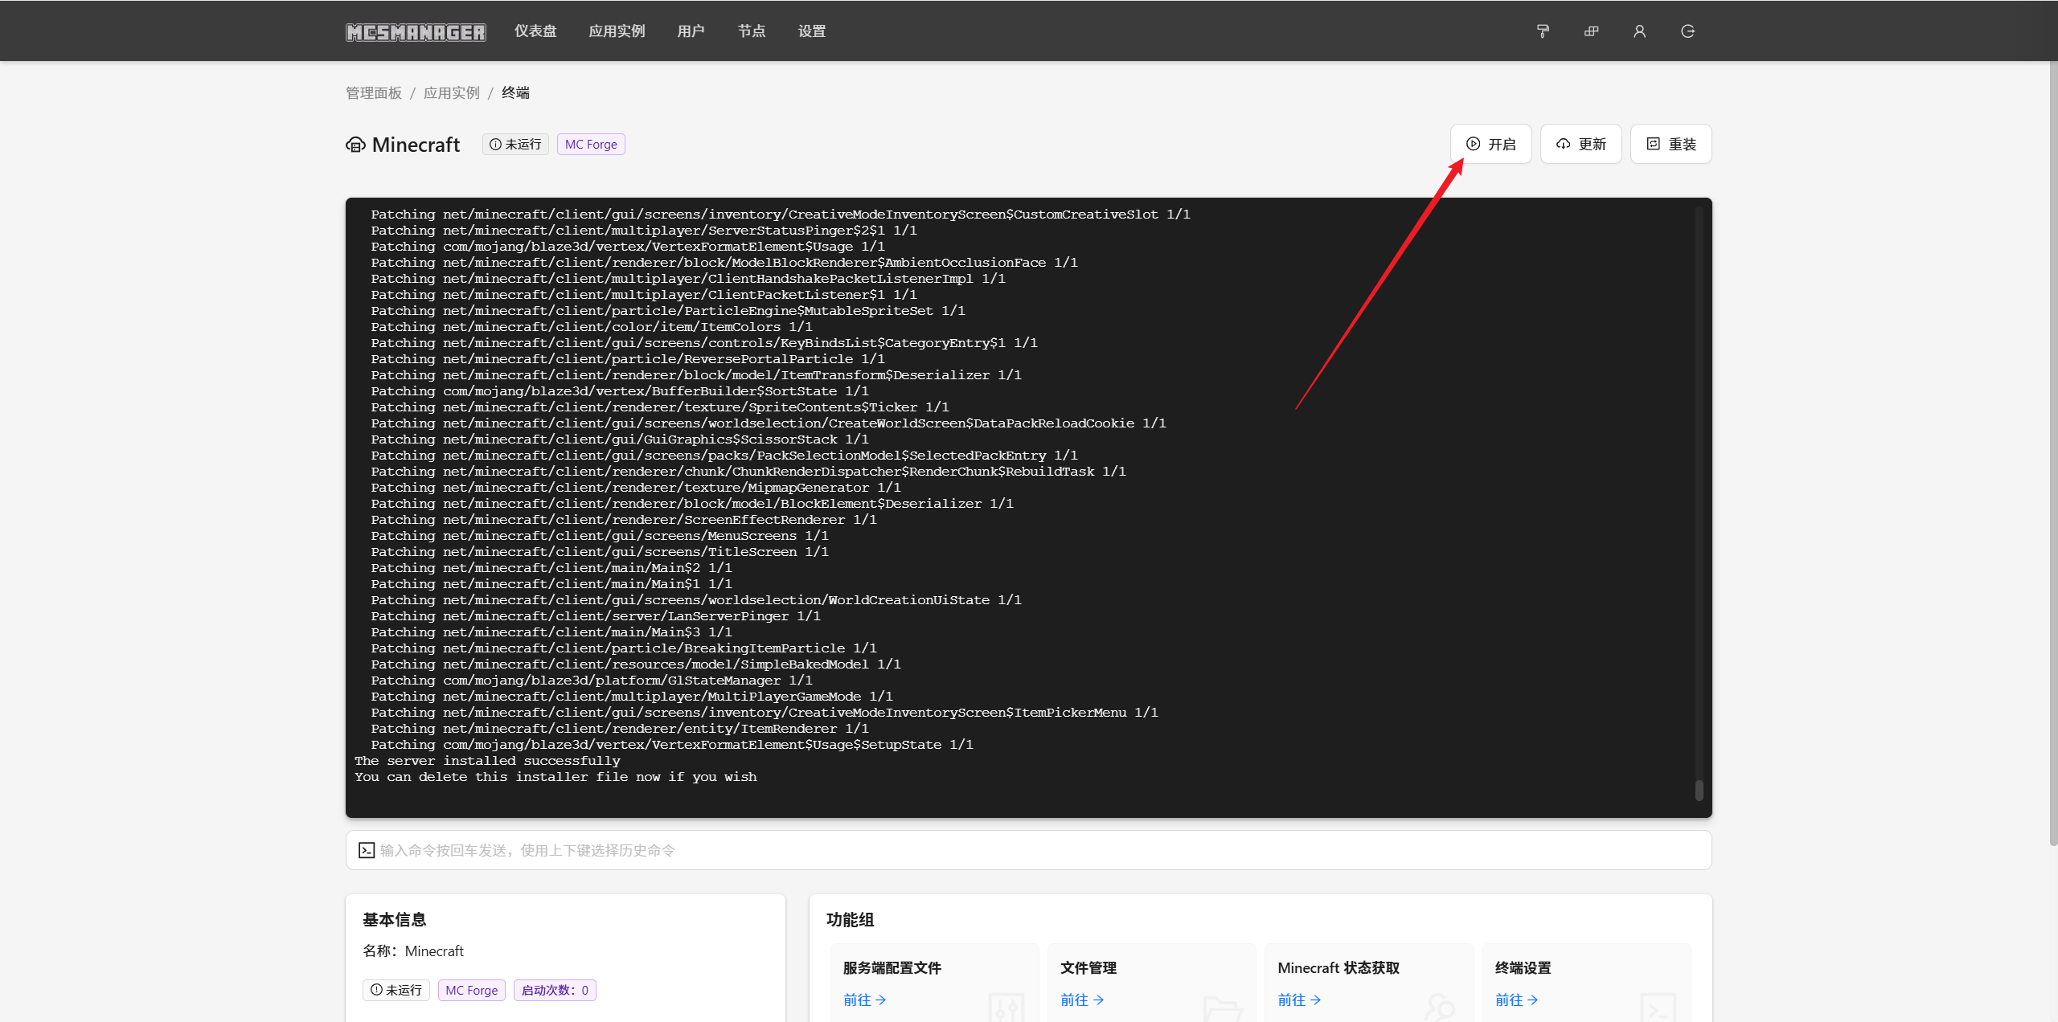Open Minecraft 状态获取 via 前往 link
The height and width of the screenshot is (1022, 2058).
click(1299, 1000)
